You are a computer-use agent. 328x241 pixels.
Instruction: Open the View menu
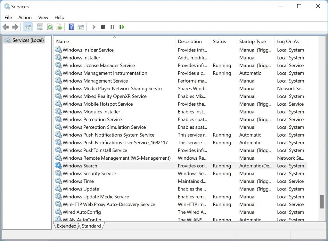[43, 17]
